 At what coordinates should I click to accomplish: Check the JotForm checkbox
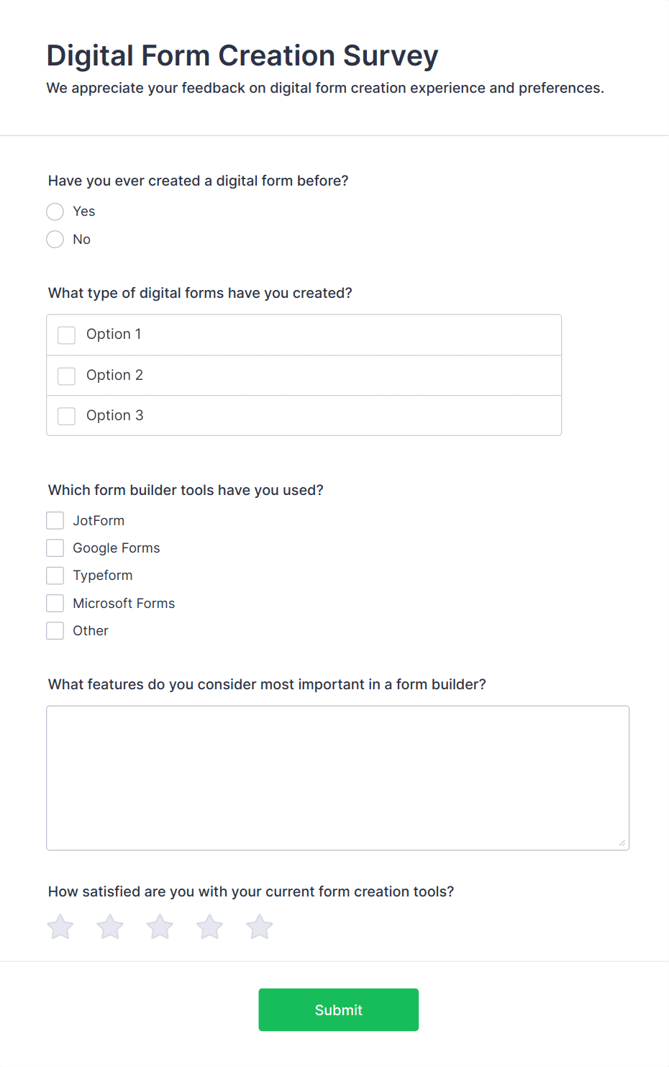click(x=55, y=521)
